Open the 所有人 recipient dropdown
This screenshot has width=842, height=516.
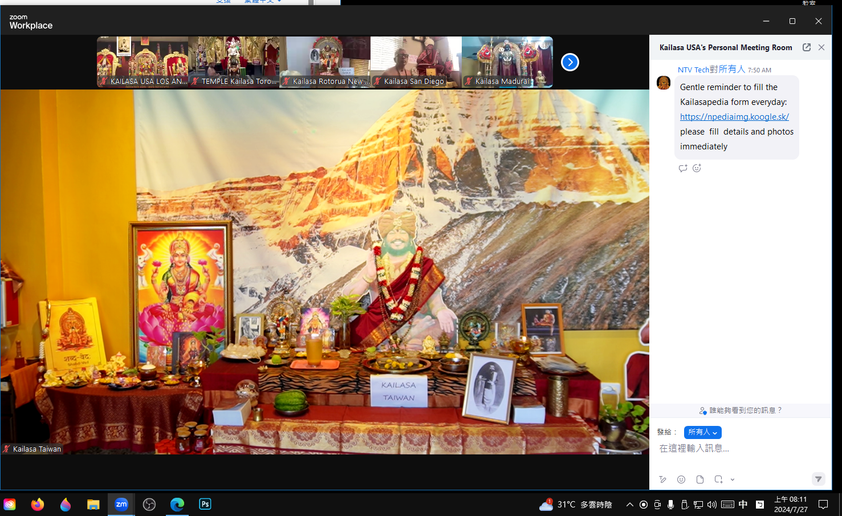tap(702, 432)
